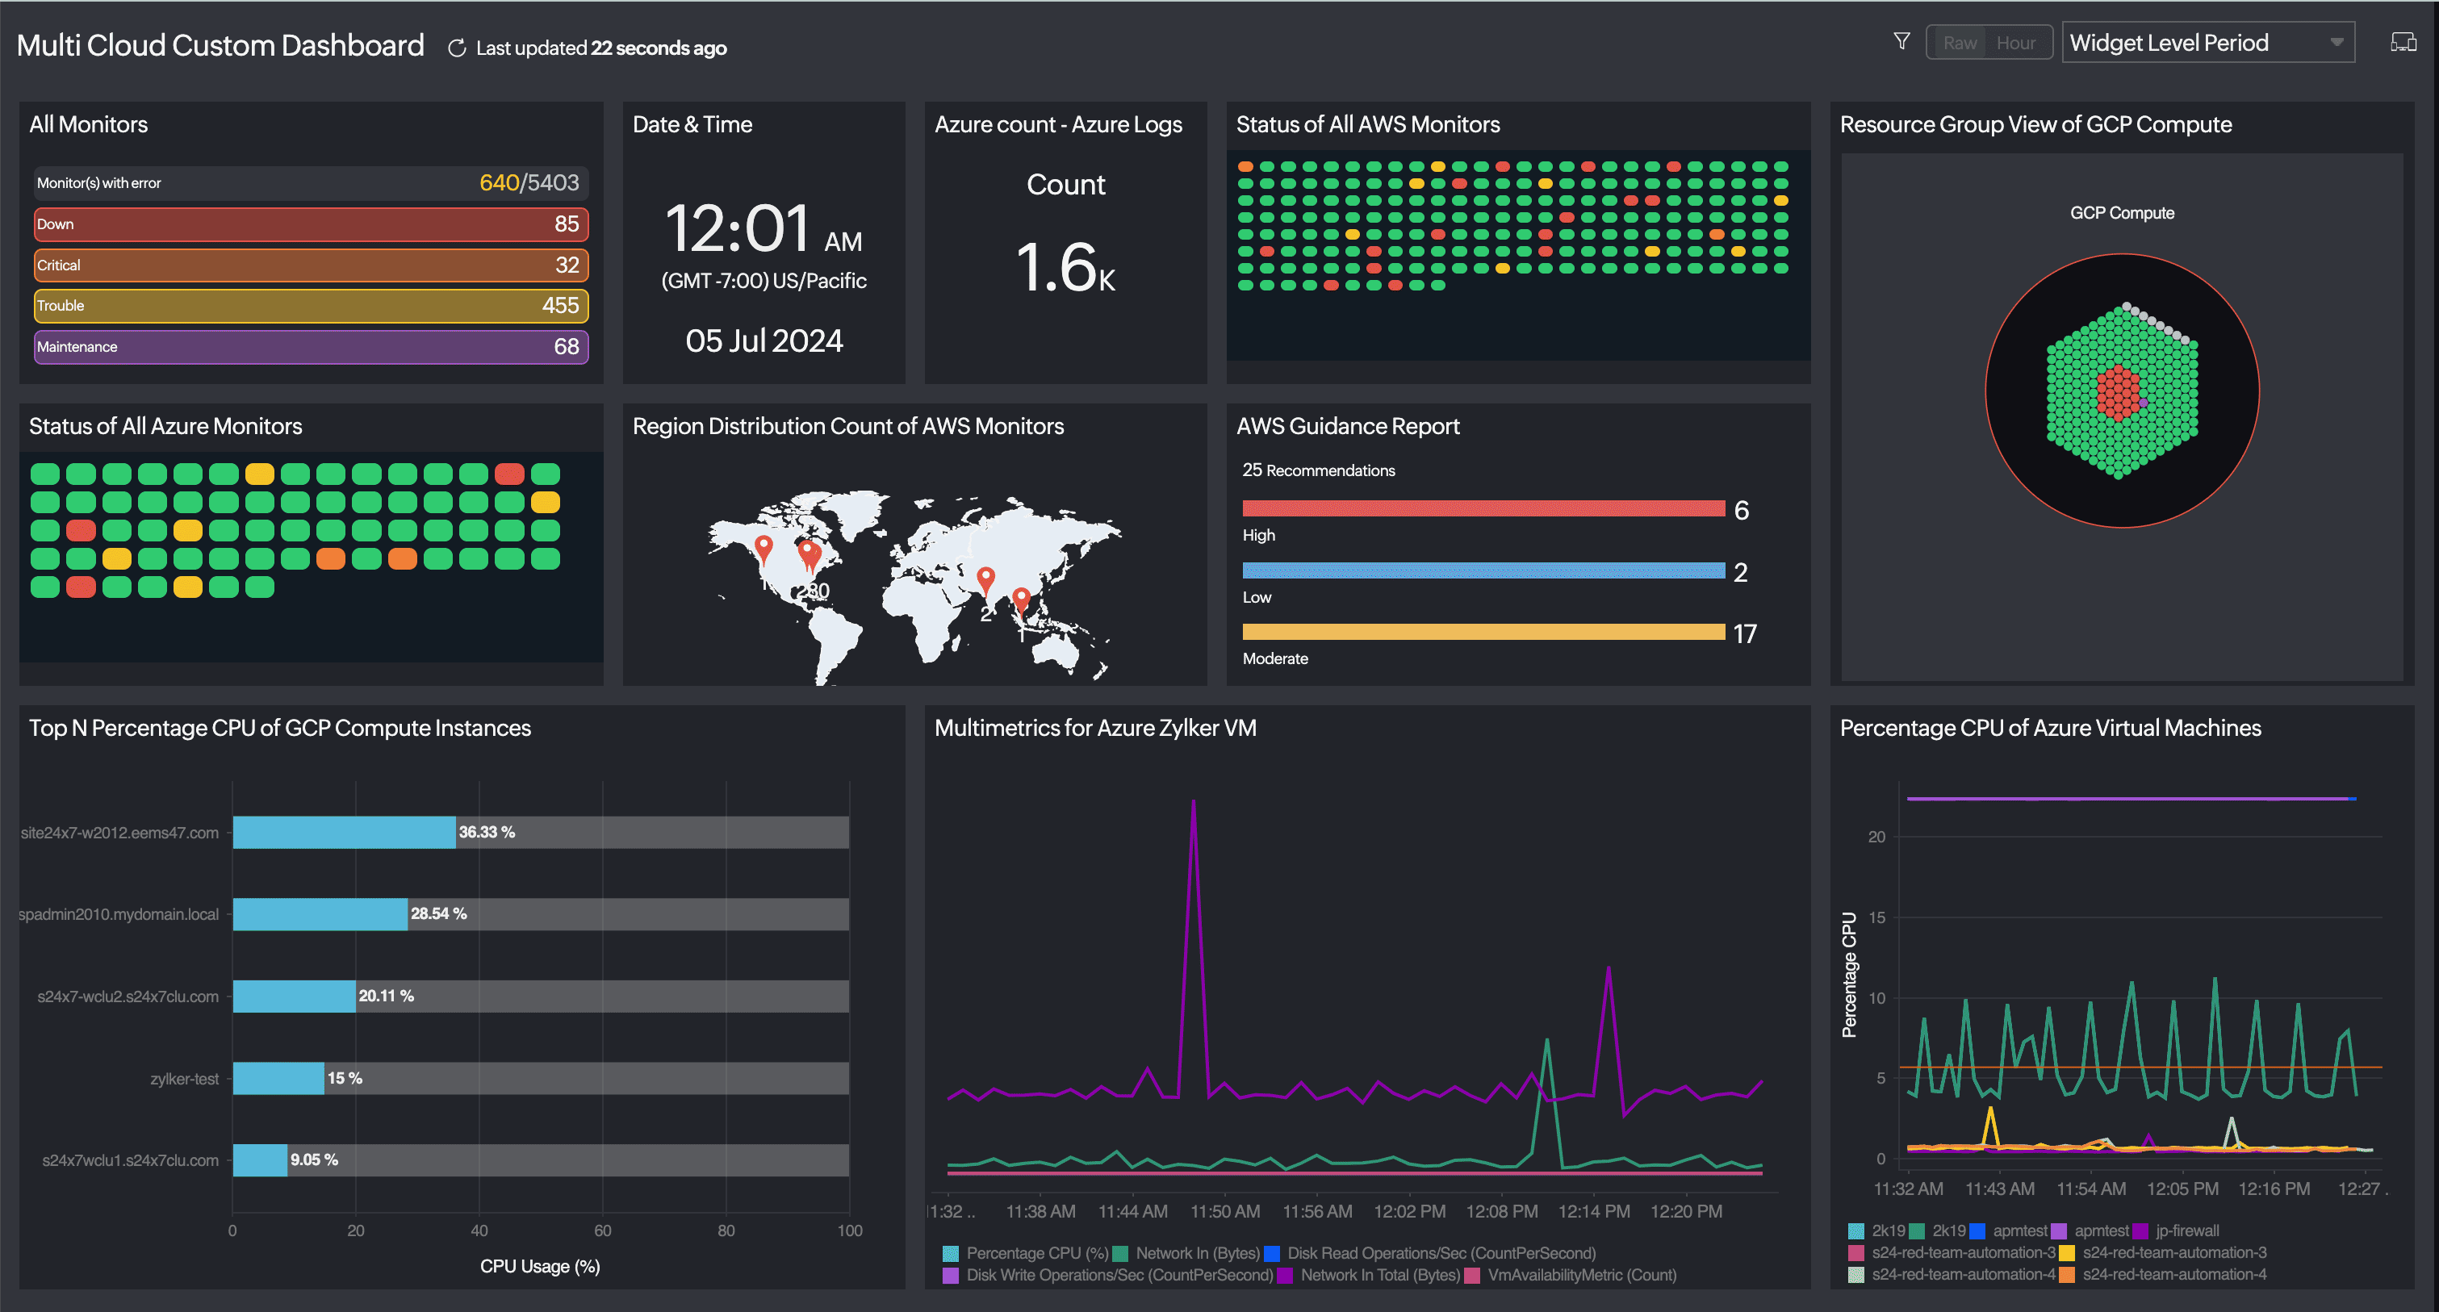The width and height of the screenshot is (2439, 1312).
Task: Select Raw data mode
Action: [1959, 42]
